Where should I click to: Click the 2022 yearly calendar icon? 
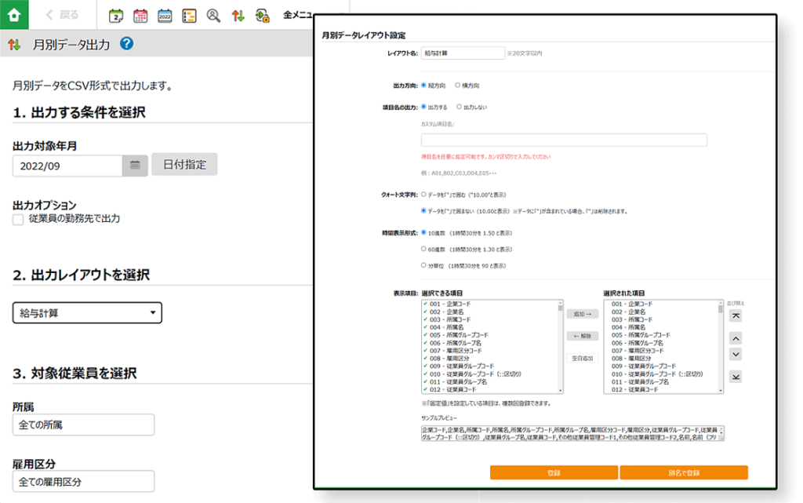165,15
